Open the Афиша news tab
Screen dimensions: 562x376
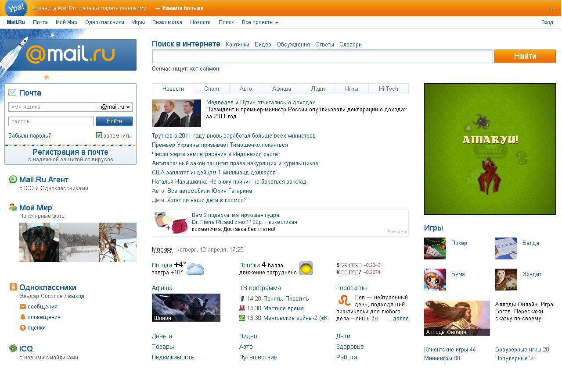pyautogui.click(x=281, y=89)
